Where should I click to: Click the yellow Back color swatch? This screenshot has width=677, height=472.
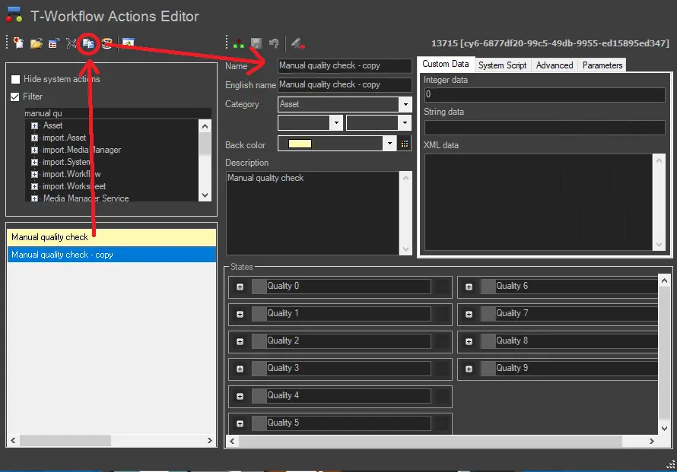click(x=300, y=144)
